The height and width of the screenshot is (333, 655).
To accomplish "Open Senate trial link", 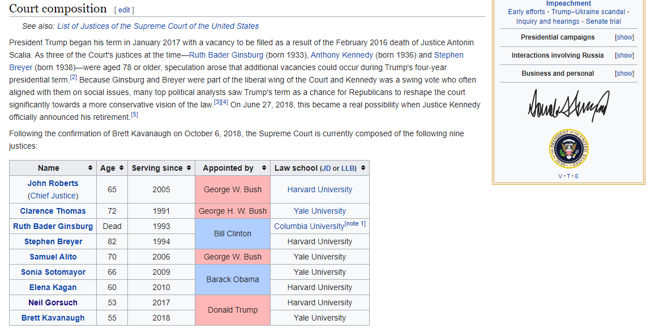I will [x=603, y=21].
